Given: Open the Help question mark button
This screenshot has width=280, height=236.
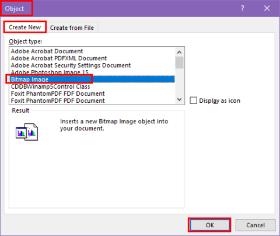Looking at the screenshot, I should 243,8.
